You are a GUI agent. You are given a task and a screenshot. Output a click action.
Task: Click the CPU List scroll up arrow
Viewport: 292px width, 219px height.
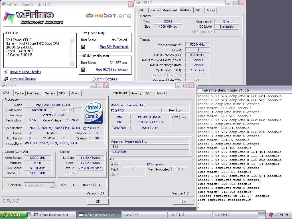(72, 40)
